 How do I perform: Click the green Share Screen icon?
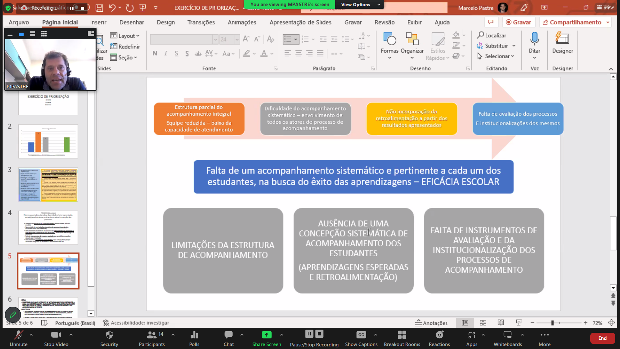[x=266, y=335]
